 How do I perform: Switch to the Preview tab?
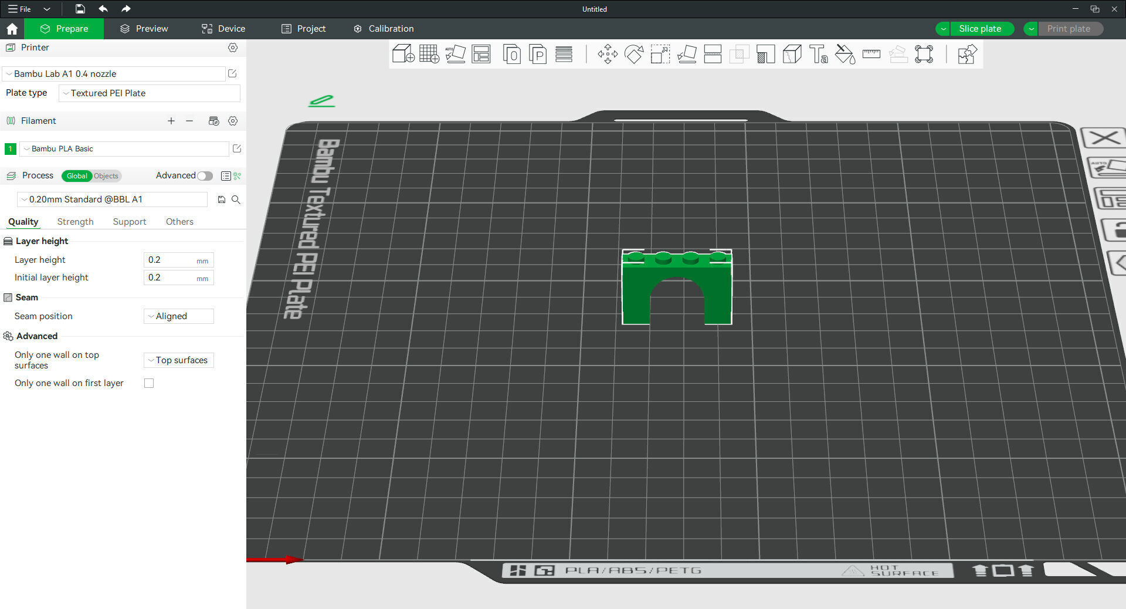144,29
